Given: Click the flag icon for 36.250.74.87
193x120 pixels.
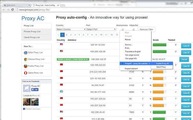Looking at the screenshot, I should point(62,85).
